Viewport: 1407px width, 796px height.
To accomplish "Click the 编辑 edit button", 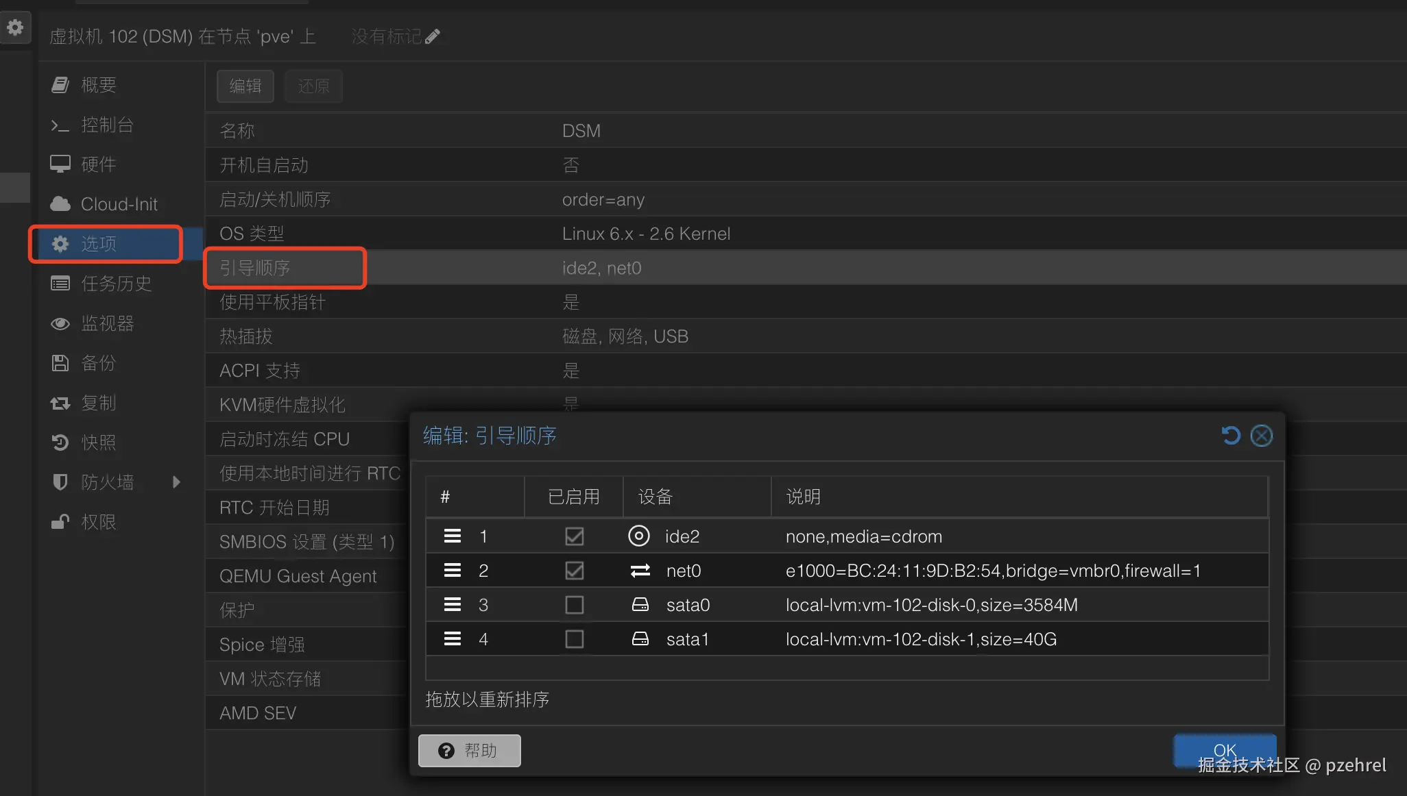I will [x=245, y=86].
